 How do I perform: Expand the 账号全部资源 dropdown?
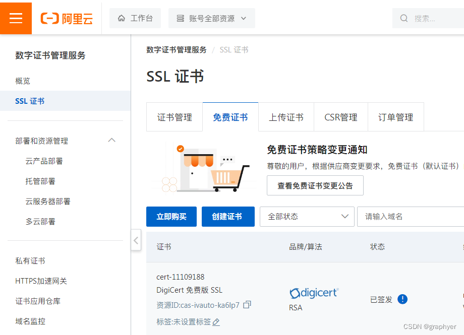[212, 18]
